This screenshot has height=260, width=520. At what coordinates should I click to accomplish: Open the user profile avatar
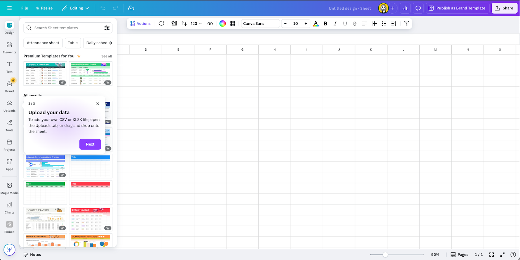coord(383,8)
